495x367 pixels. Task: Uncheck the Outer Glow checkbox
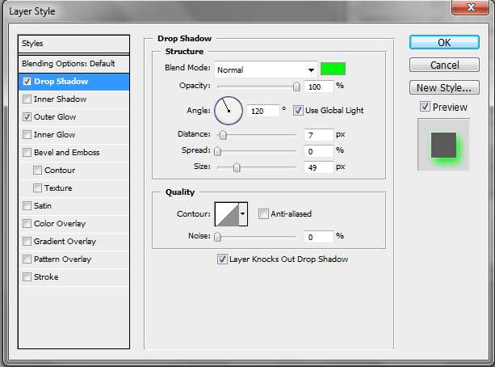[28, 117]
